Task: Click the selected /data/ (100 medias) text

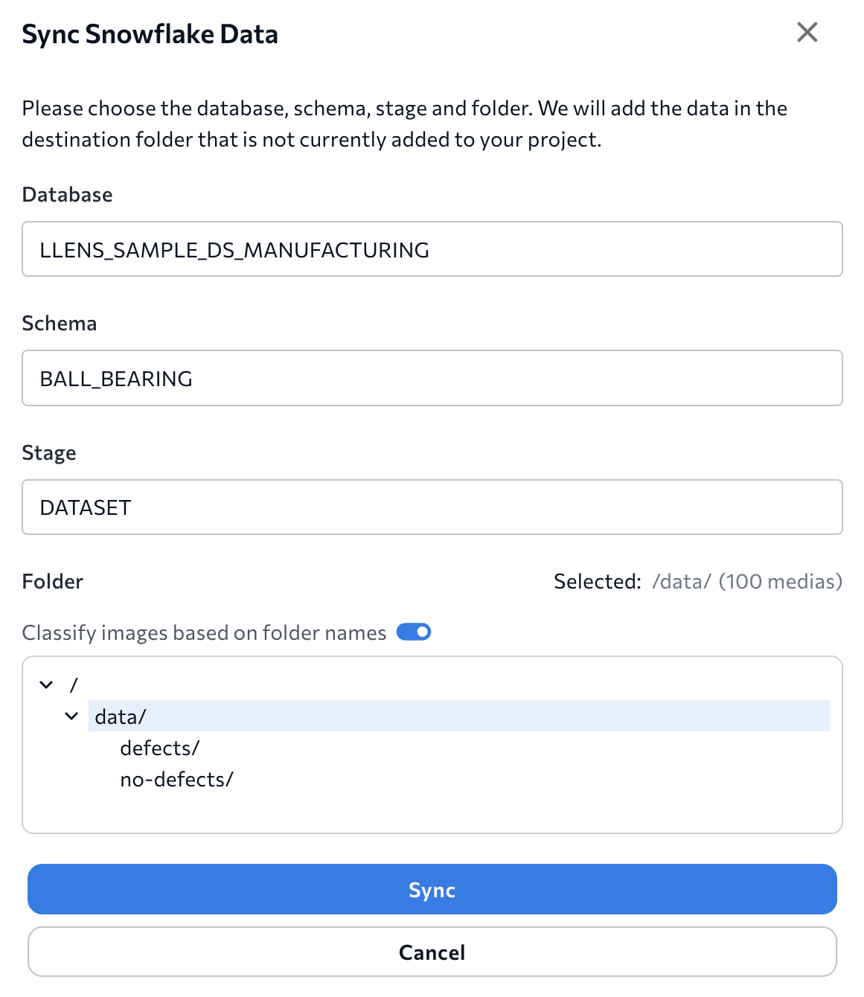Action: coord(746,581)
